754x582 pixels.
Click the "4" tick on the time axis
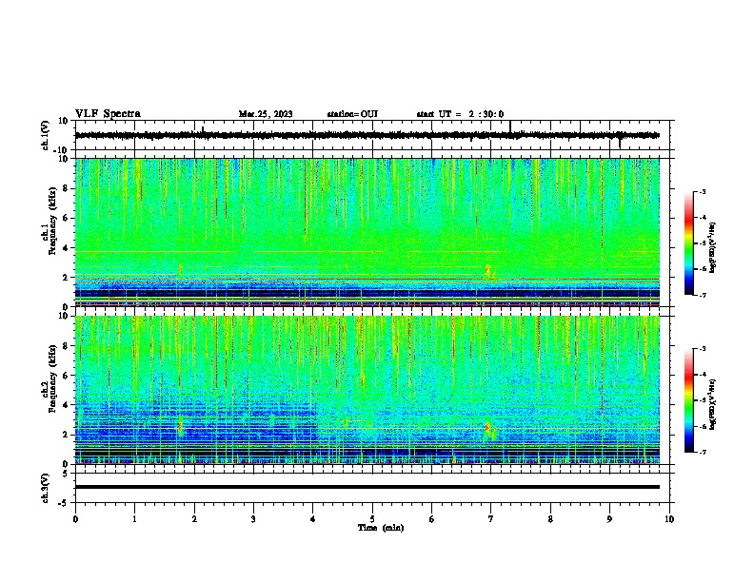pos(313,519)
